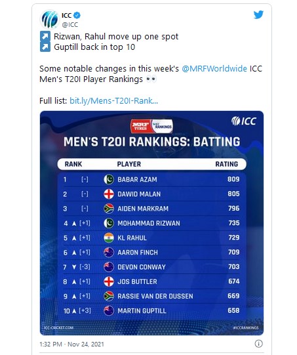Open the T20I batting rankings image
Image resolution: width=297 pixels, height=355 pixels.
point(152,223)
